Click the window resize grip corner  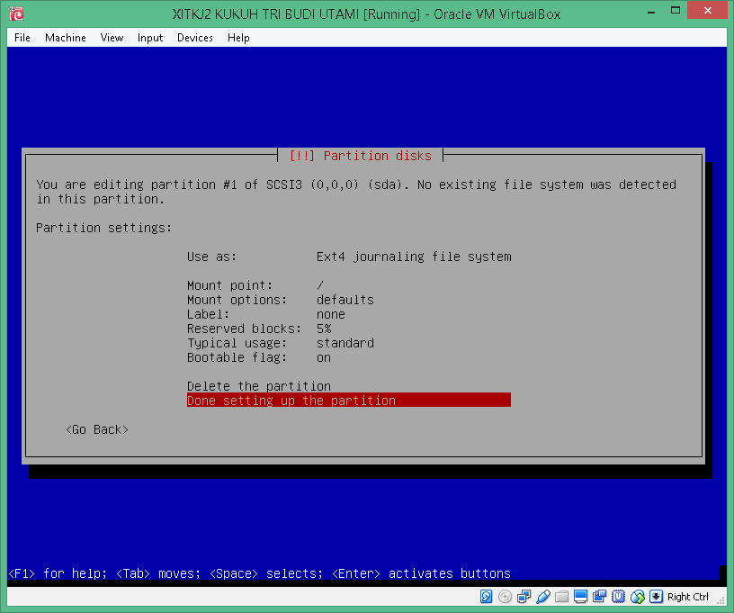[721, 599]
